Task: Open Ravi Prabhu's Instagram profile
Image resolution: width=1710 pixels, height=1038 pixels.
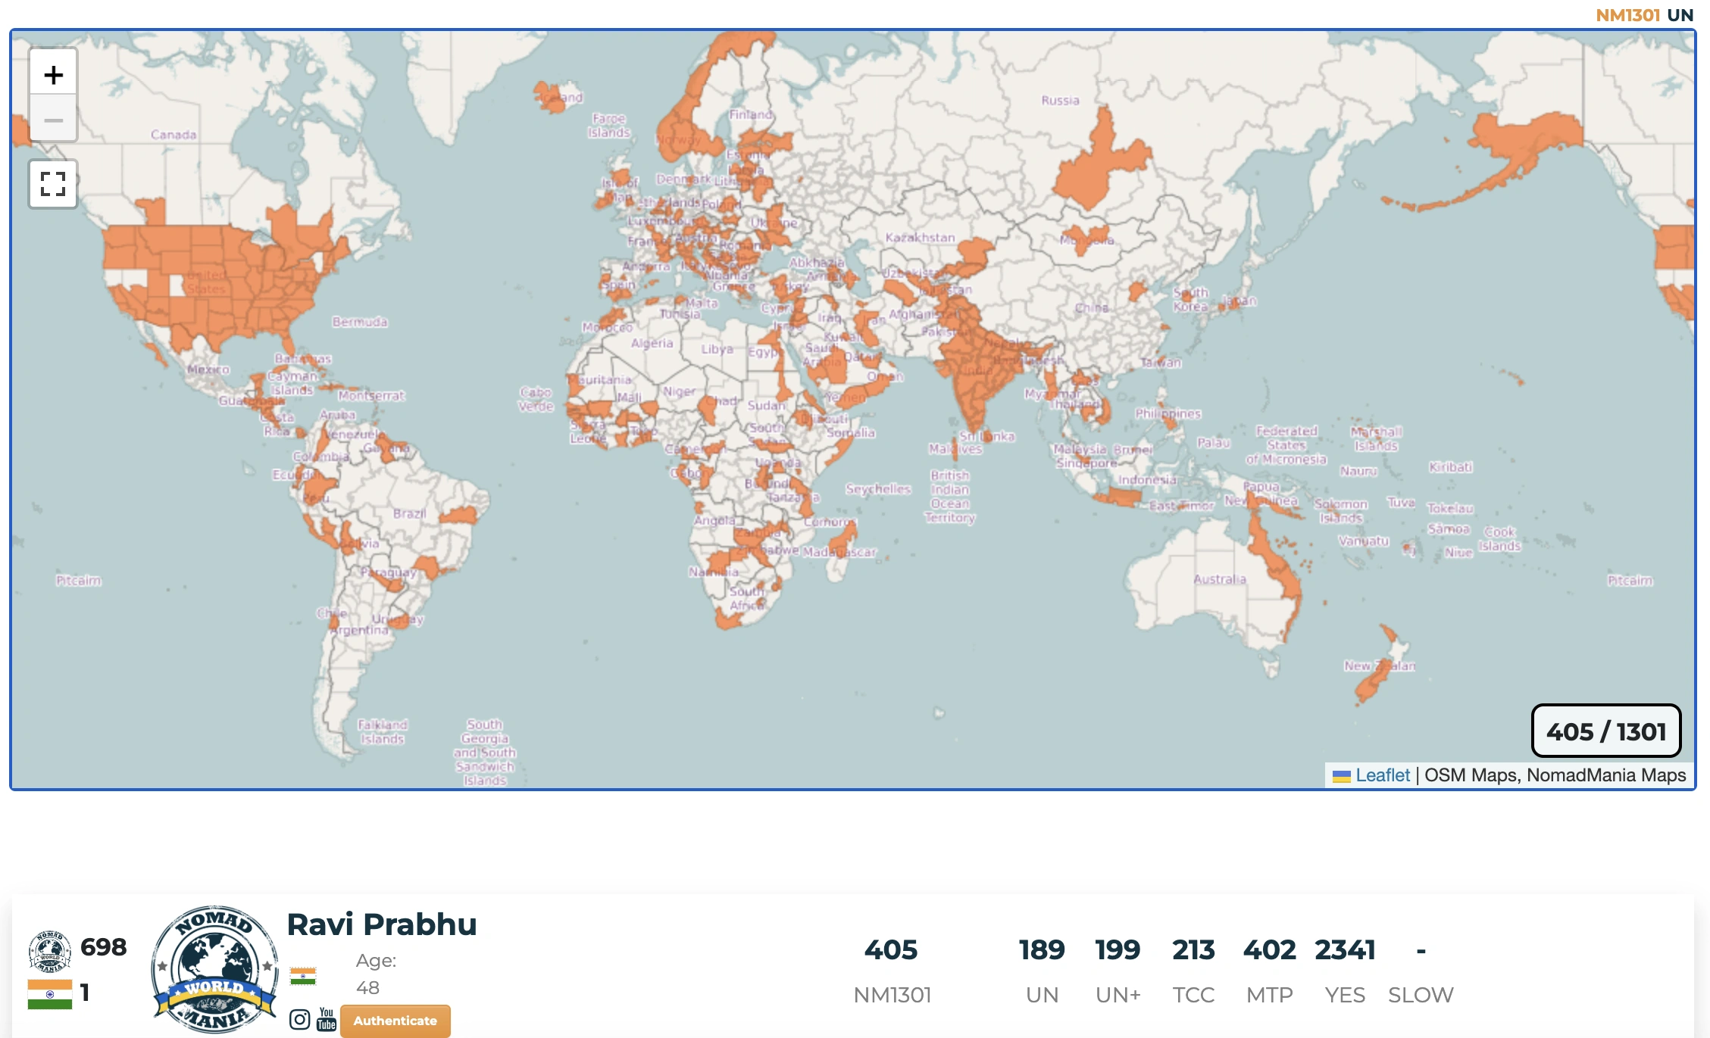Action: pos(299,1020)
